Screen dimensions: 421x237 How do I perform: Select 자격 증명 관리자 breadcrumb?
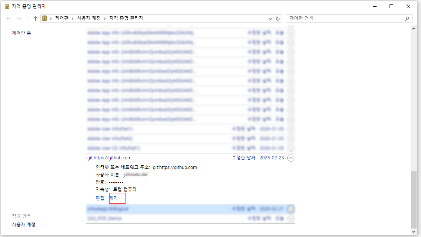[126, 18]
